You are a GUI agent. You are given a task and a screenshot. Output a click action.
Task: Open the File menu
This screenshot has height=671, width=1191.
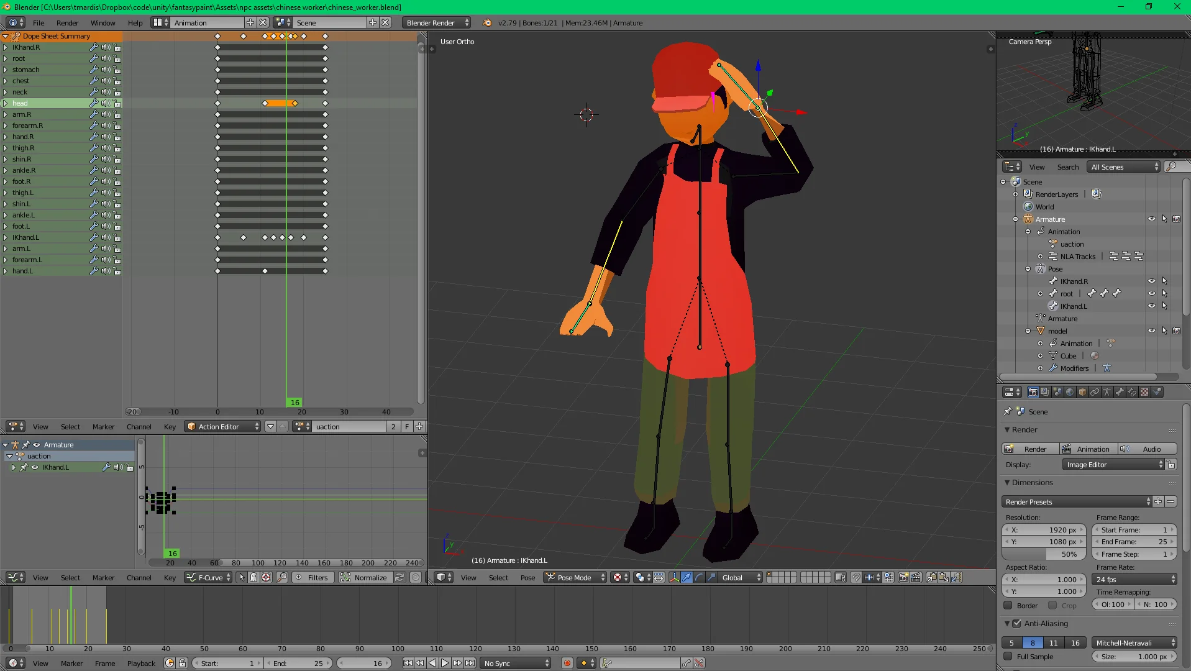(39, 22)
